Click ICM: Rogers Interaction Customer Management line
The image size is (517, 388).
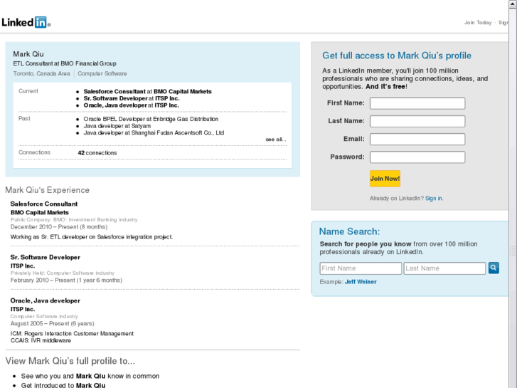[72, 333]
